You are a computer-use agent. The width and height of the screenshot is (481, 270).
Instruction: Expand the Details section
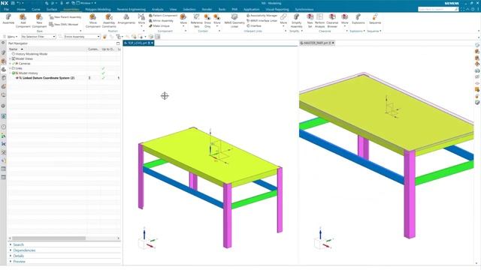(11, 256)
